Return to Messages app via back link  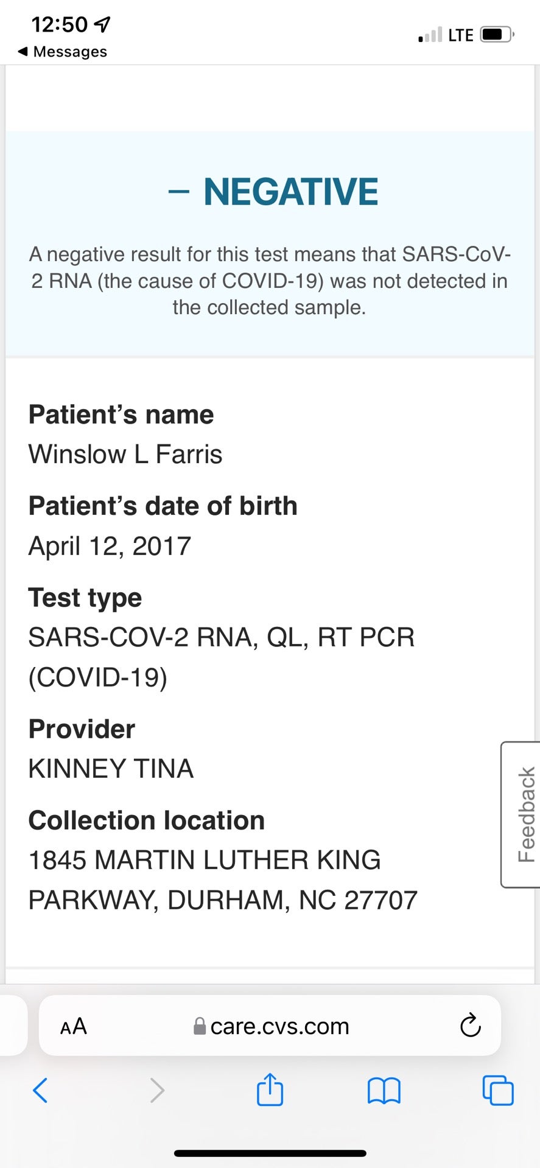tap(62, 52)
